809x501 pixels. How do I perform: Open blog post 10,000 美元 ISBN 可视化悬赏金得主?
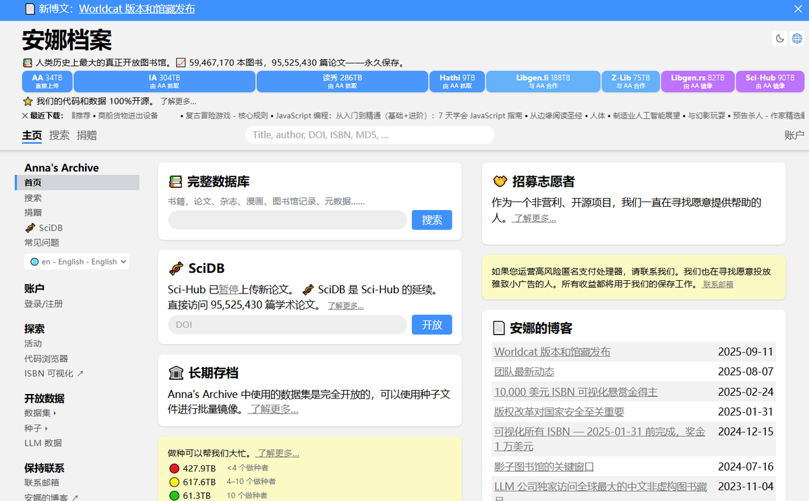[576, 392]
